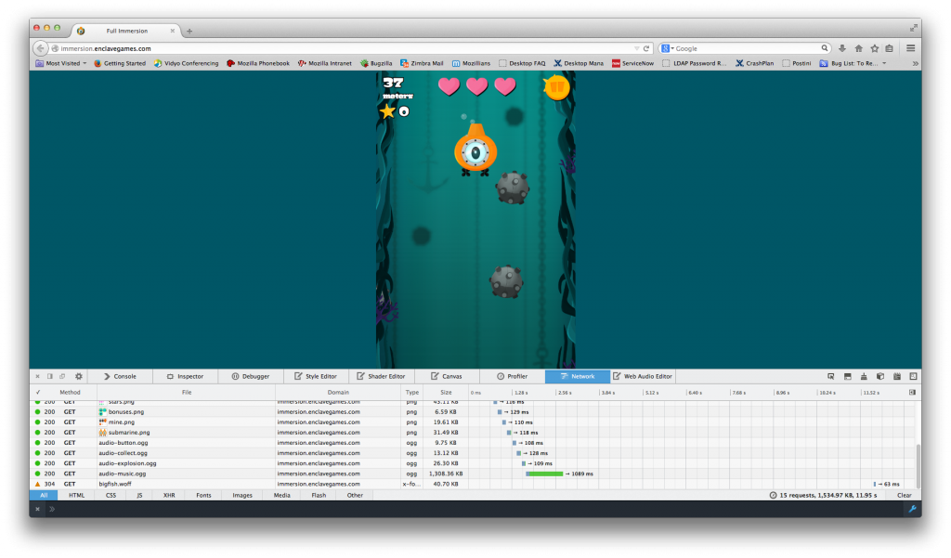Expand Most Visited bookmarks dropdown
This screenshot has height=558, width=951.
[85, 63]
